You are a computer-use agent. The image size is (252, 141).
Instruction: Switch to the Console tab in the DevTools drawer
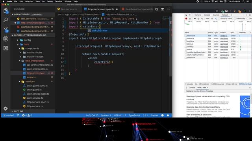click(192, 88)
